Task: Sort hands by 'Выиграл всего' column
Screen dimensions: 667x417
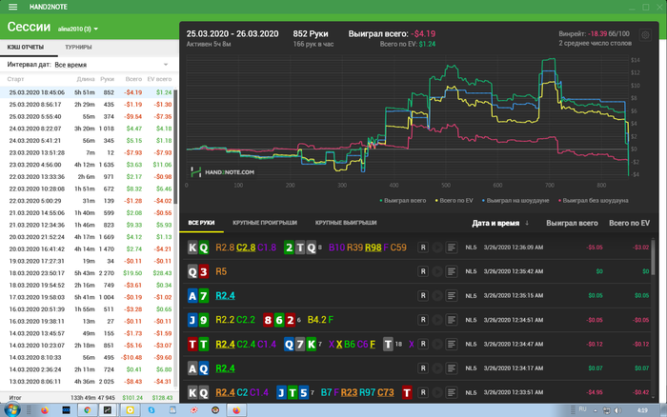Action: click(x=572, y=223)
